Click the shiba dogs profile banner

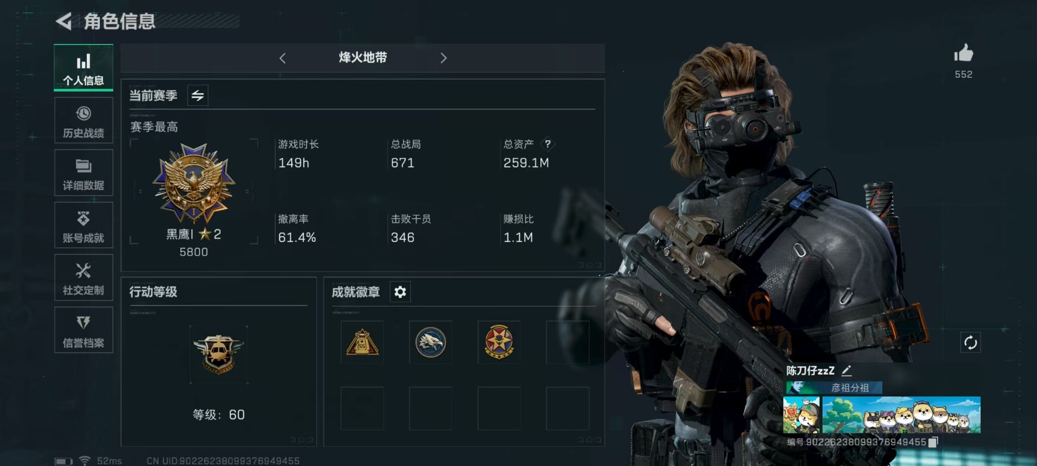coord(901,415)
